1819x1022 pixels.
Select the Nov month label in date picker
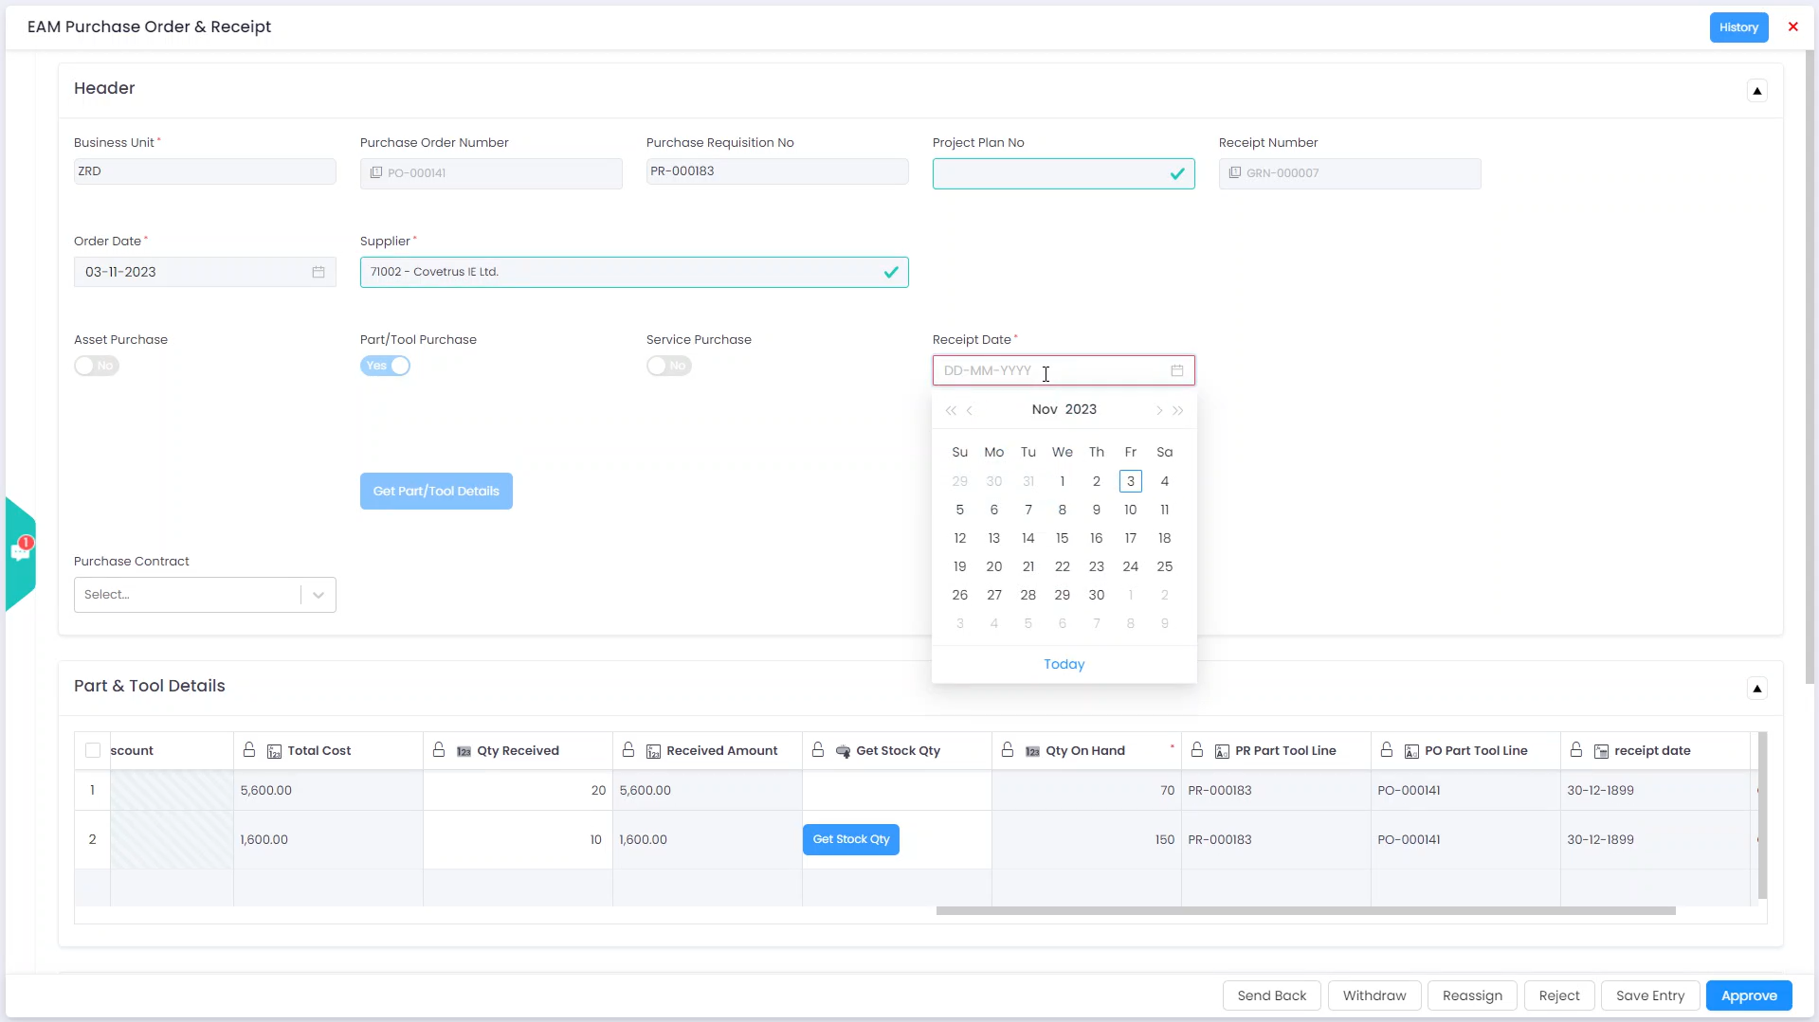1046,409
